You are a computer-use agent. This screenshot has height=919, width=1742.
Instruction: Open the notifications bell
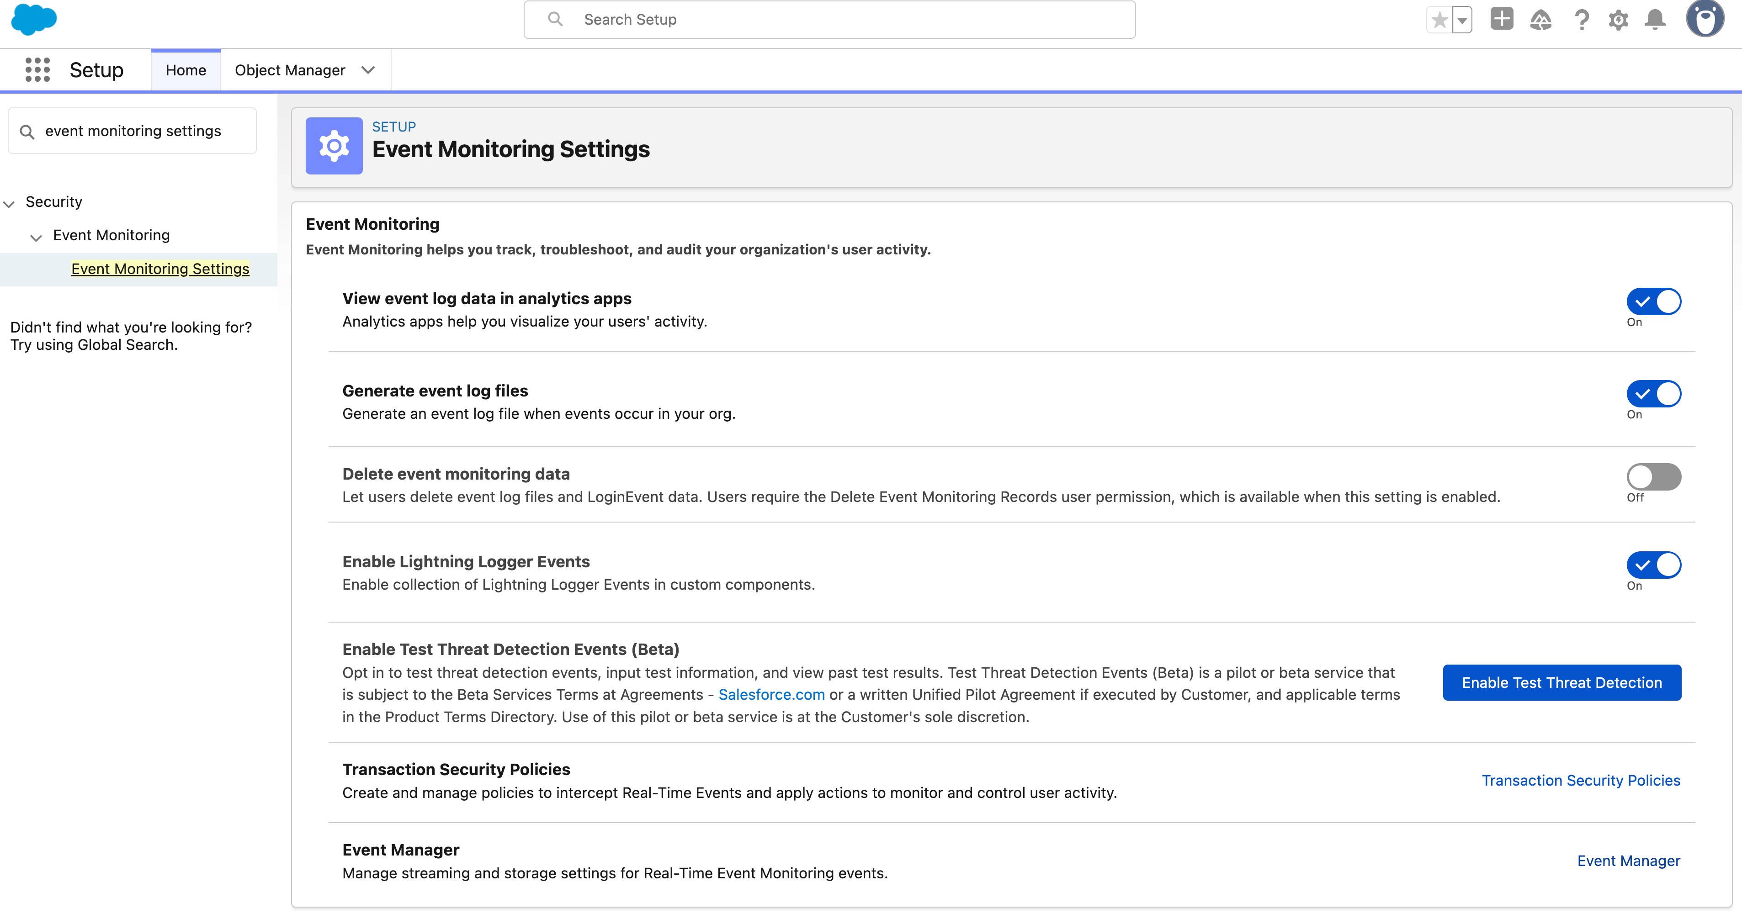click(x=1655, y=20)
